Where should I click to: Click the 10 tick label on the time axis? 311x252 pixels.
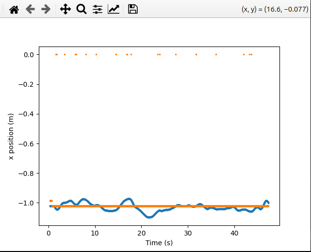click(95, 232)
